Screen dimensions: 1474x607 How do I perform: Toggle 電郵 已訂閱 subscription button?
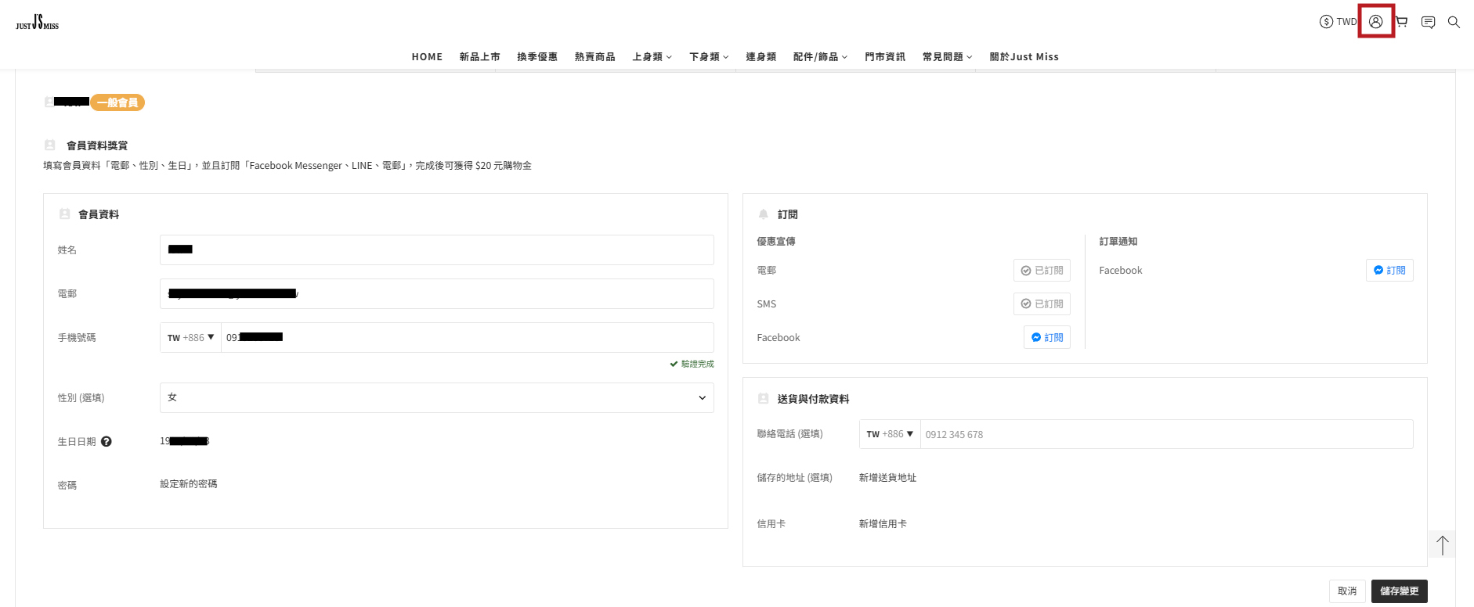tap(1042, 271)
